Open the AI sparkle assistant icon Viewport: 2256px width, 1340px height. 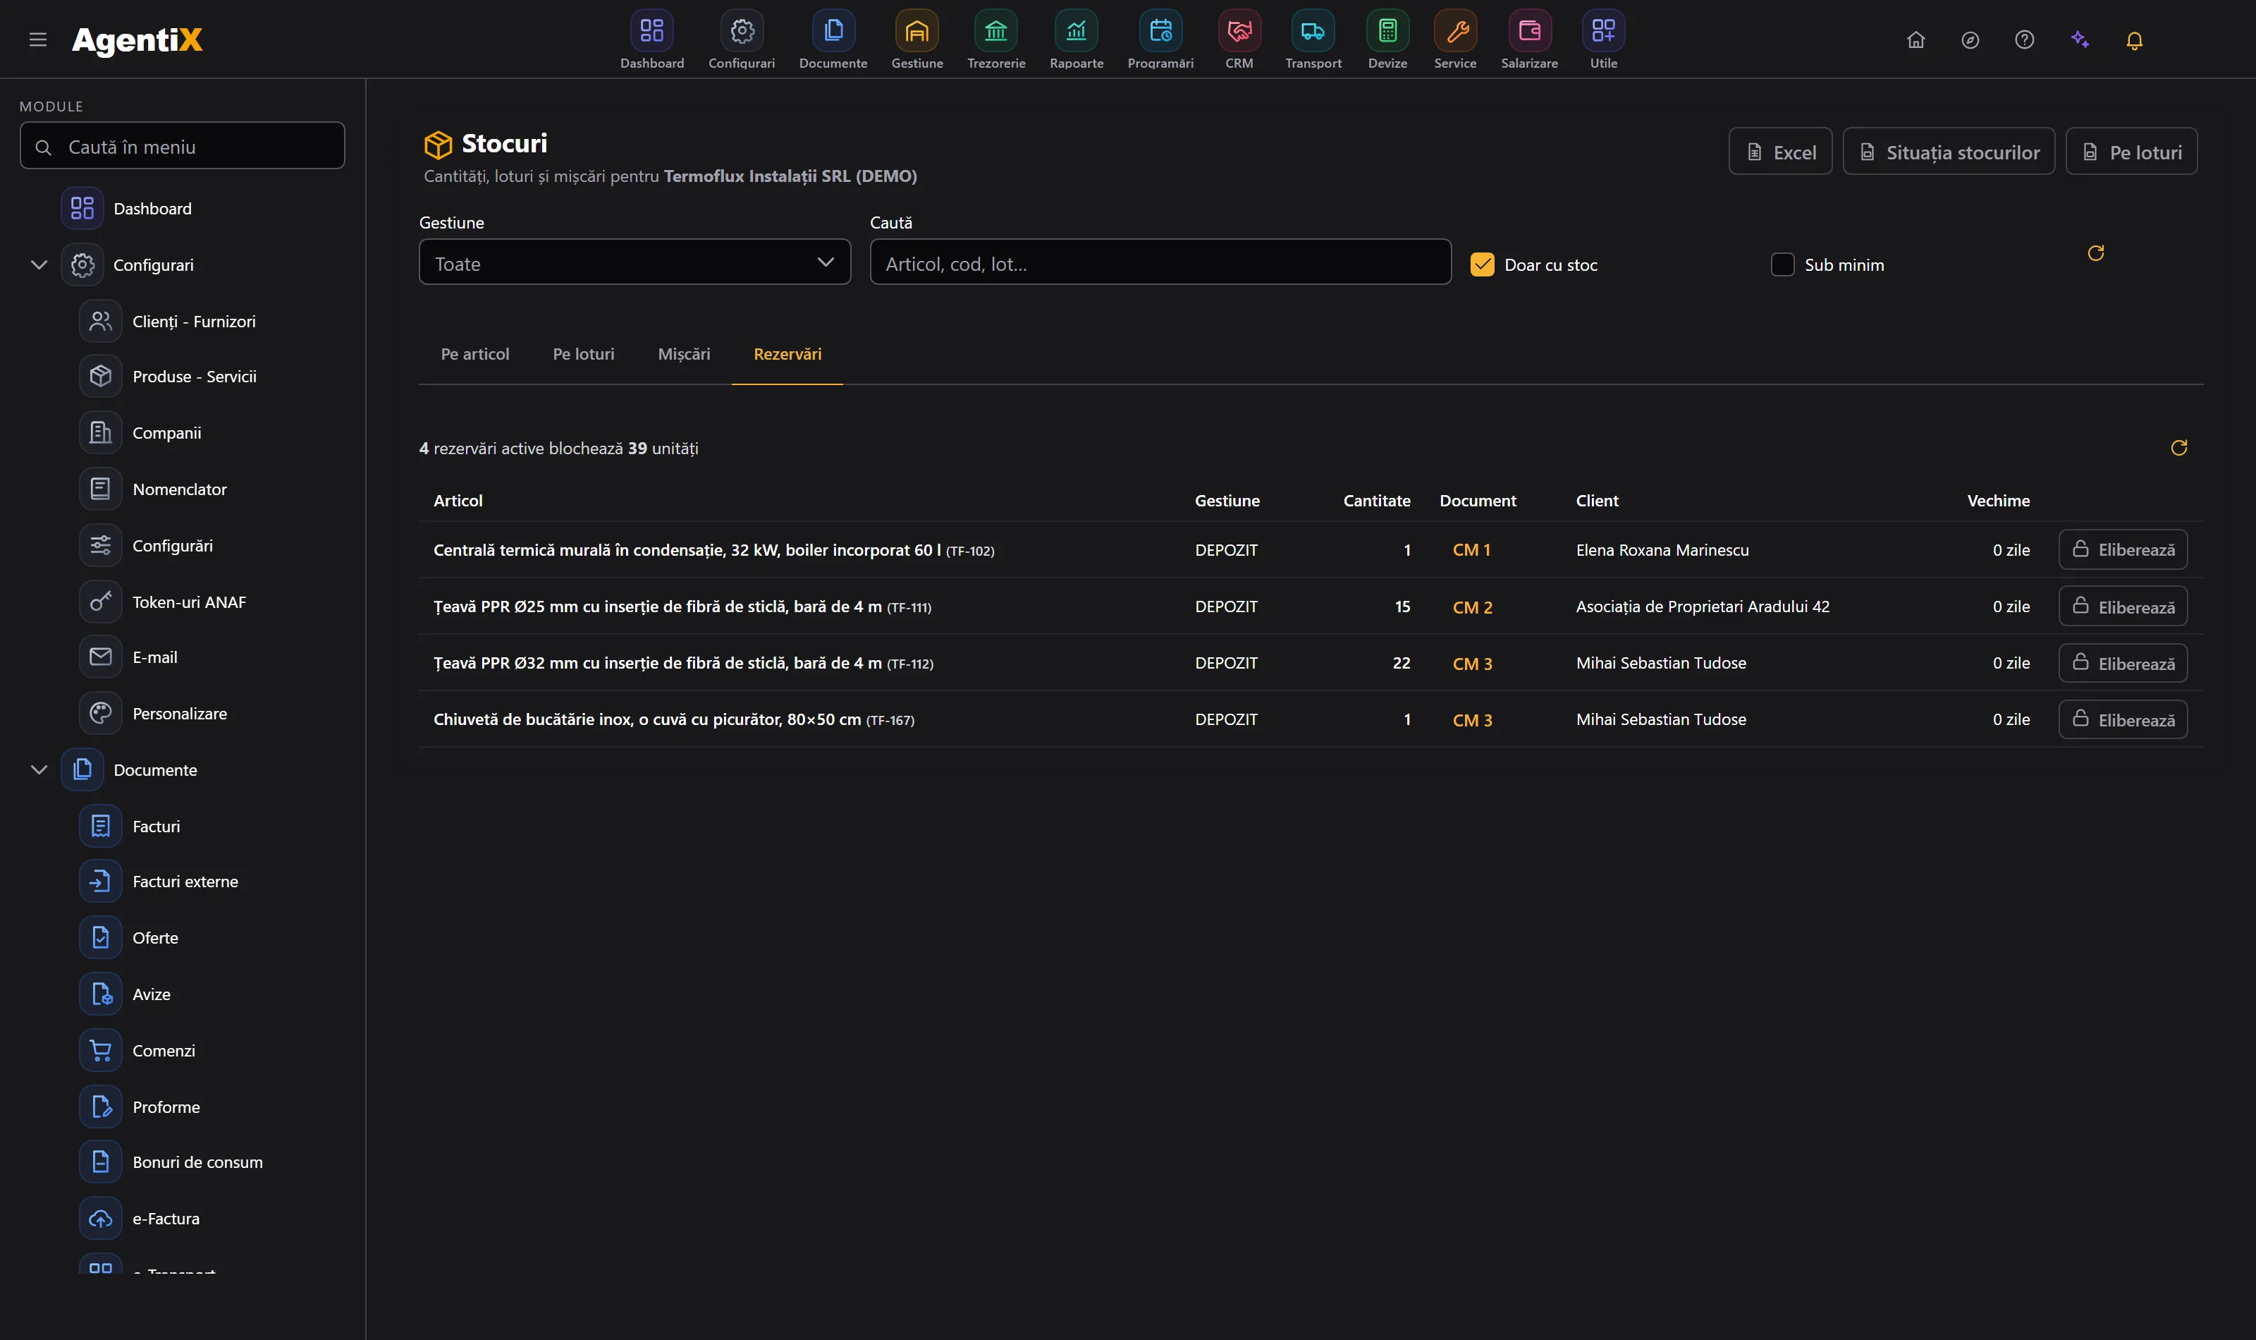point(2080,39)
